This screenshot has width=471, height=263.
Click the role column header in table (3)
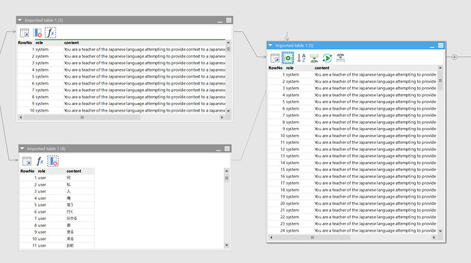point(49,42)
